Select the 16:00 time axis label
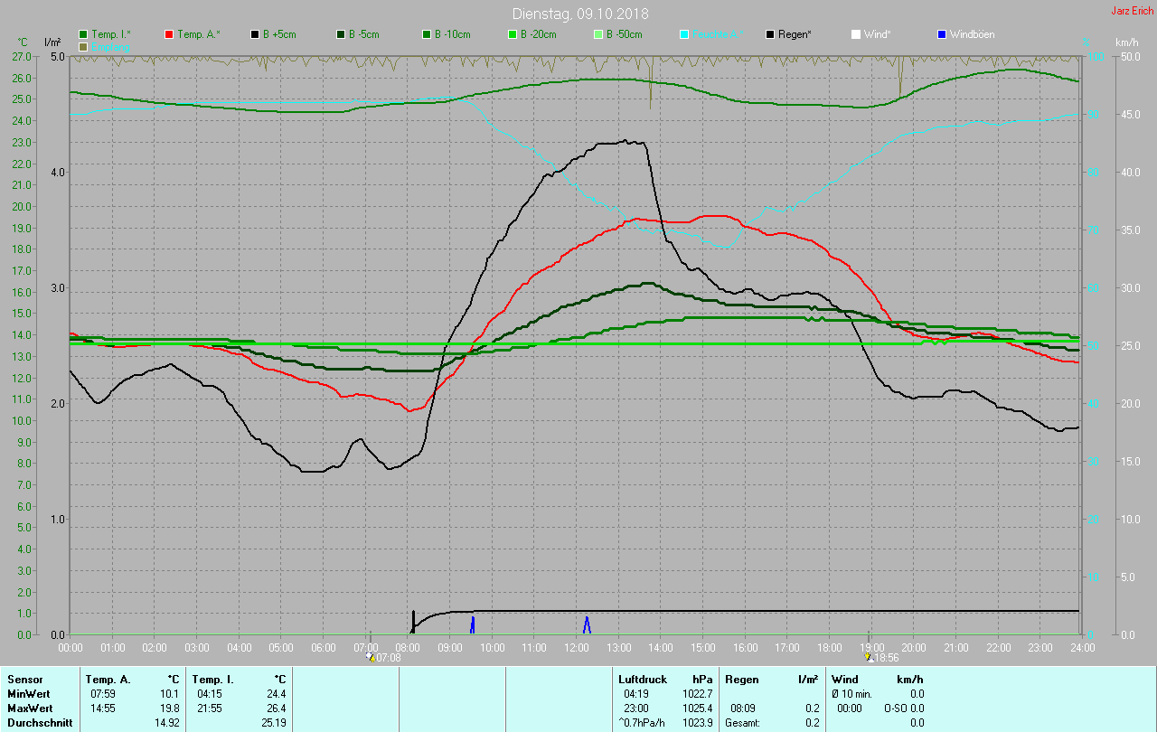This screenshot has width=1157, height=732. pyautogui.click(x=745, y=648)
